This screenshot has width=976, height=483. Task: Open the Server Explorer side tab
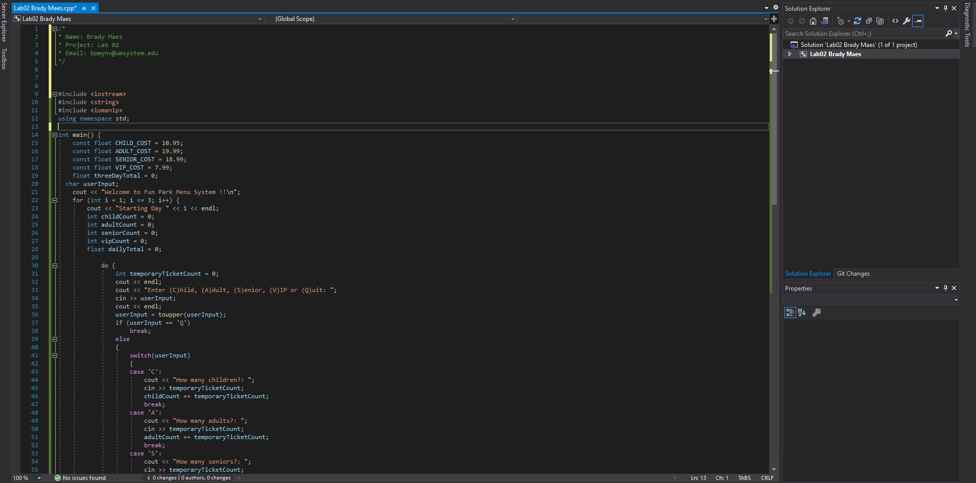(4, 22)
